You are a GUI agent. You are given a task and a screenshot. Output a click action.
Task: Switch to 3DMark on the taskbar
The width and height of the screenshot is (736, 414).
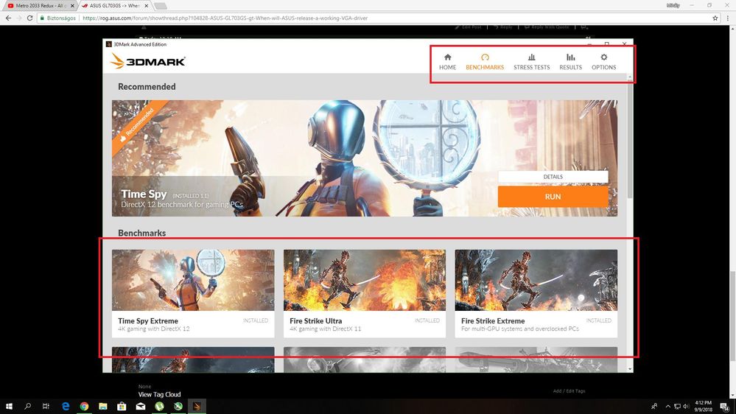197,406
